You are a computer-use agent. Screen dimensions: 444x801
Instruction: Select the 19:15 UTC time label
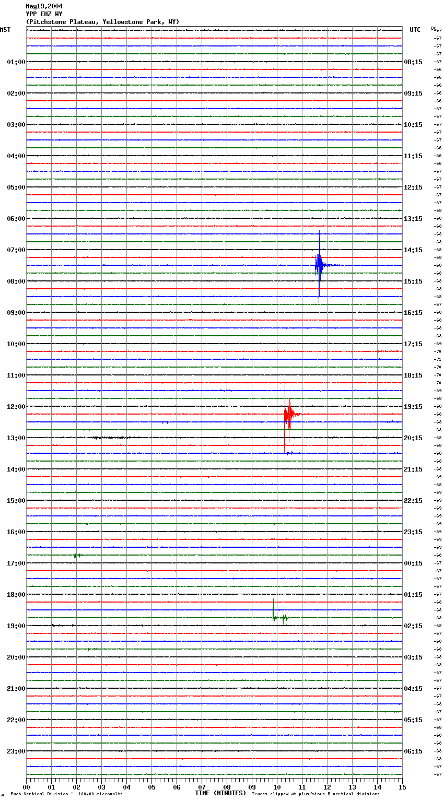pyautogui.click(x=413, y=407)
